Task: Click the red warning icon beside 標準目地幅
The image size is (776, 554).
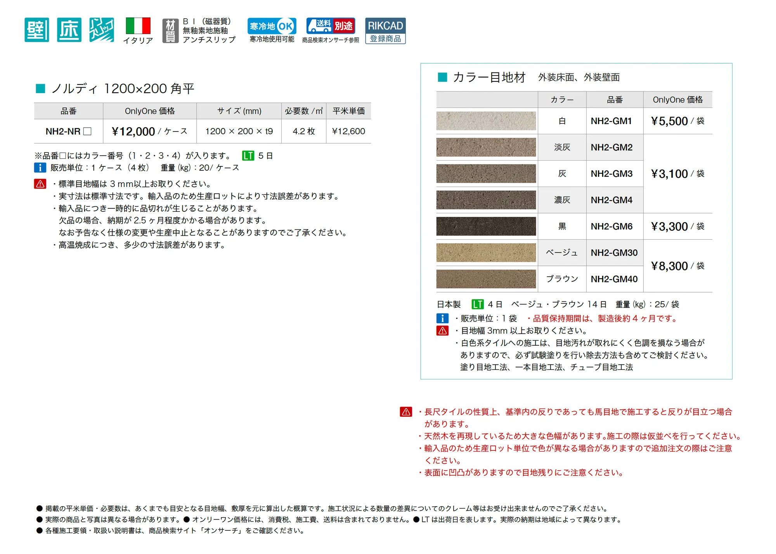Action: (40, 184)
